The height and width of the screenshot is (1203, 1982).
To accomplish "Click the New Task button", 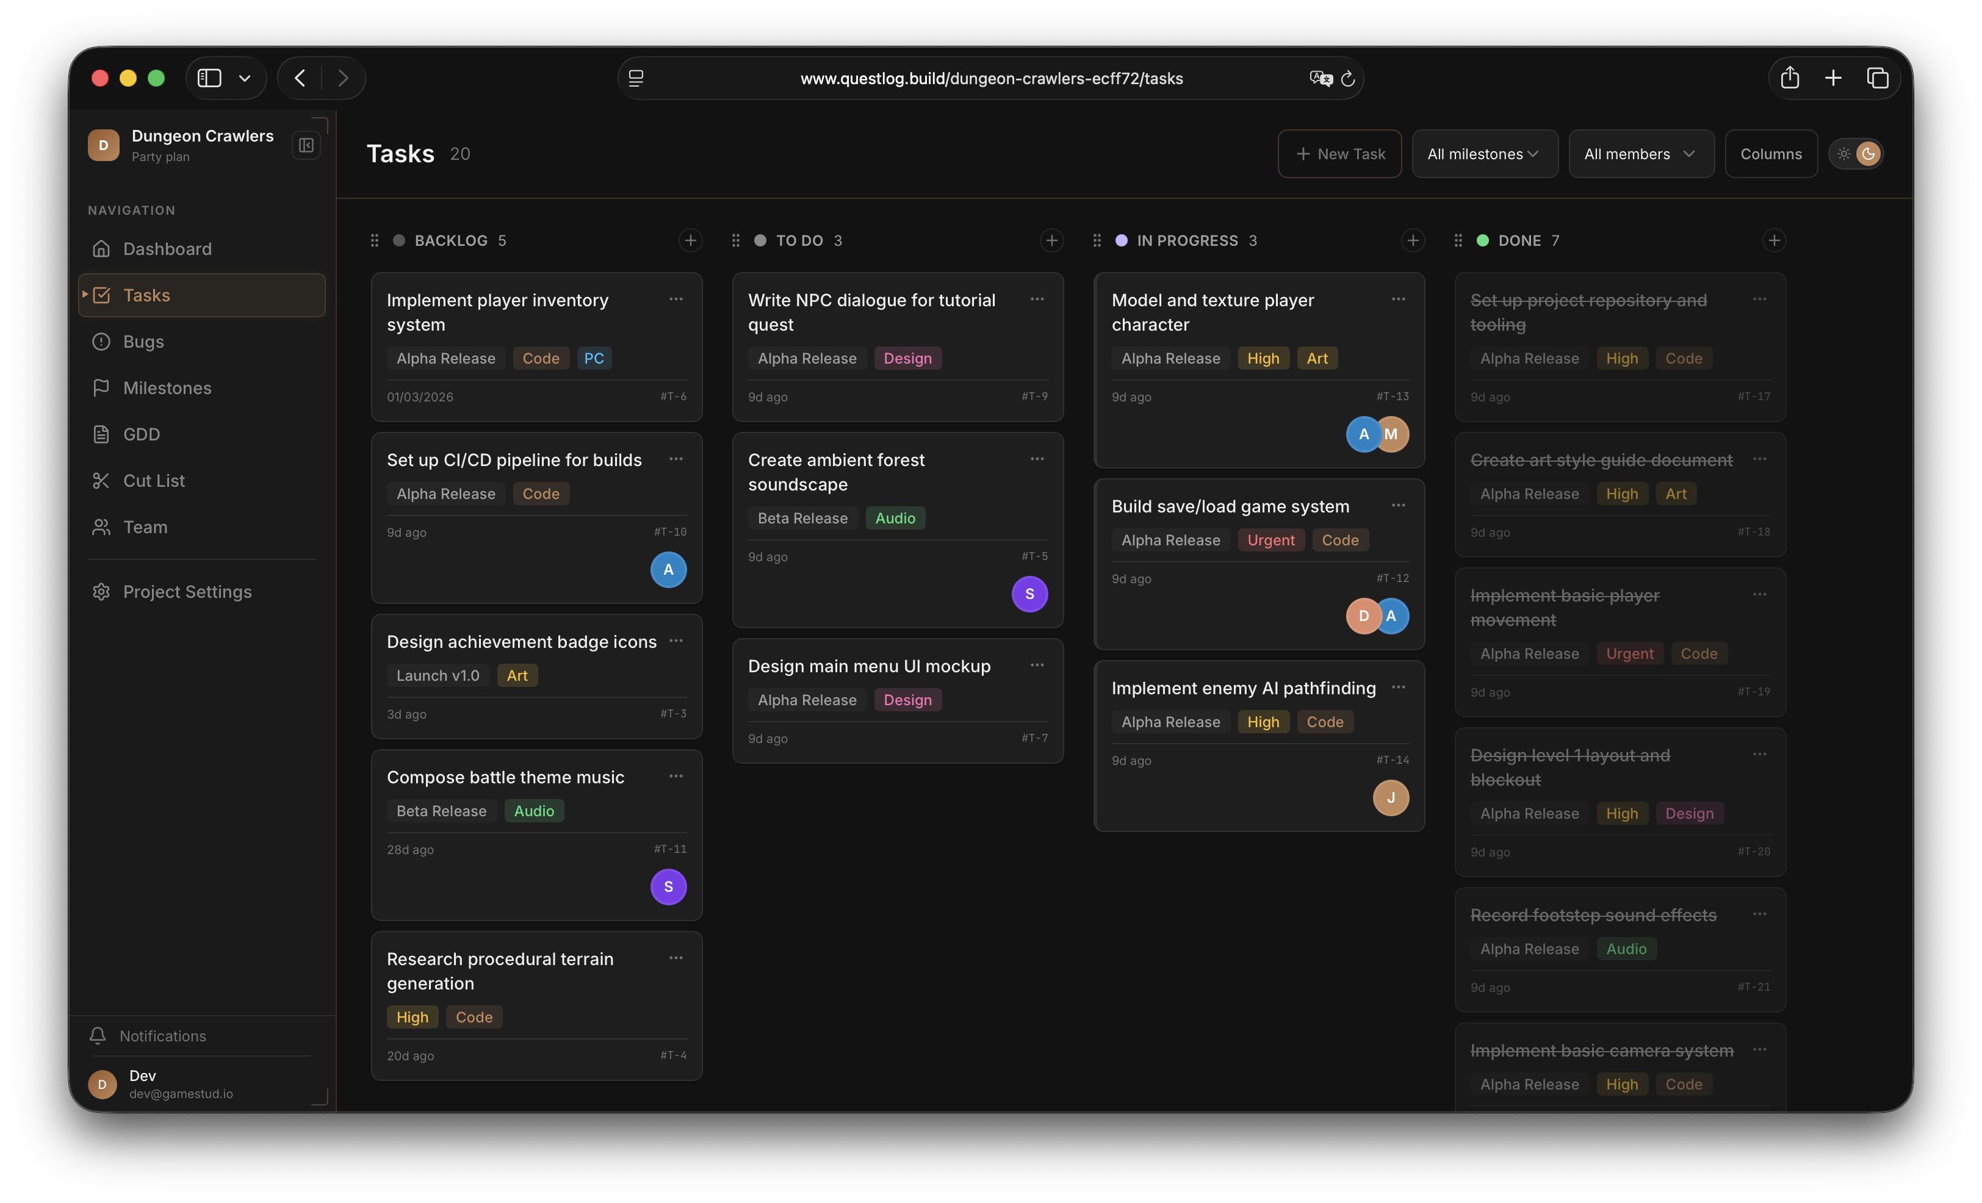I will 1339,154.
